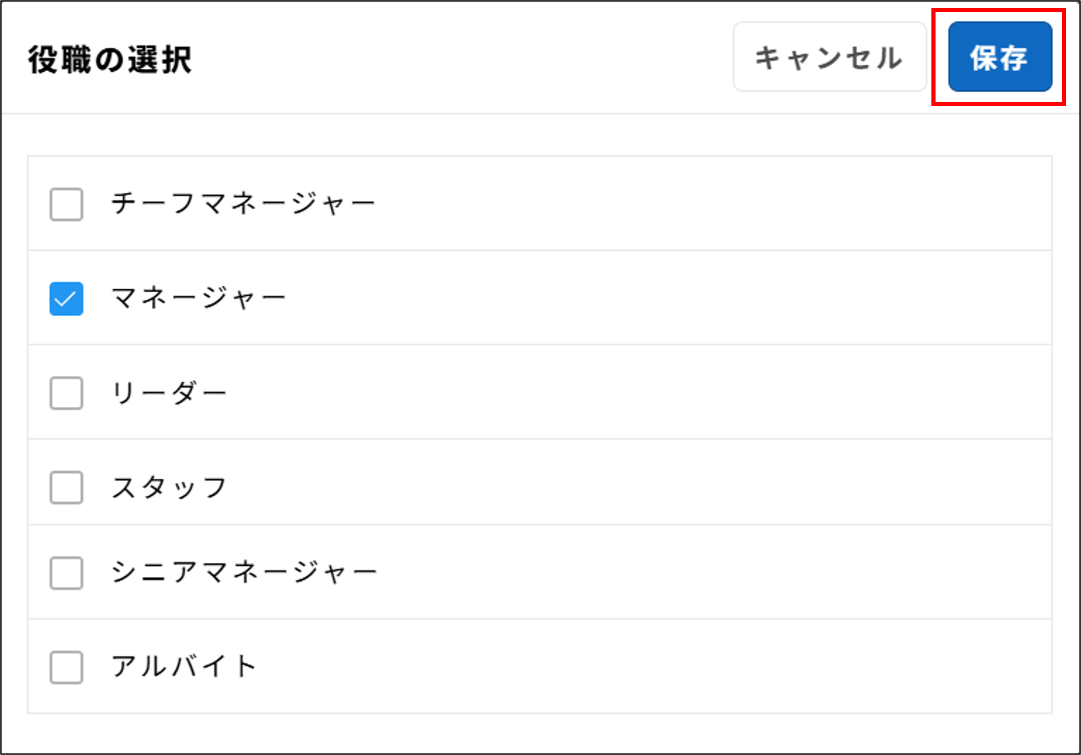The image size is (1081, 755).
Task: Click the チーフマネージャー row label
Action: [x=243, y=202]
